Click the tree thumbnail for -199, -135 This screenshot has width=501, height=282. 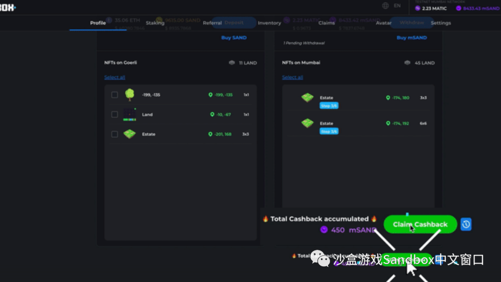point(129,95)
